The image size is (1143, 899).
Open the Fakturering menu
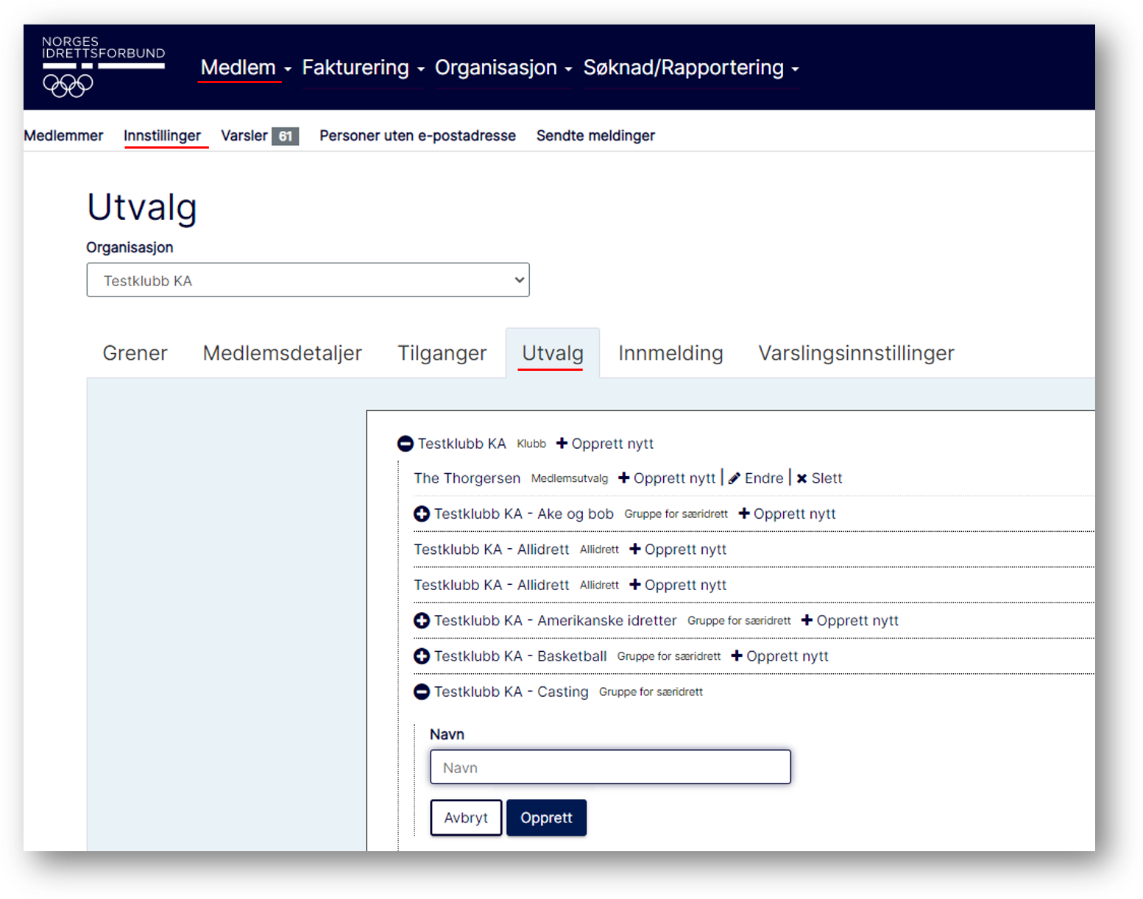click(x=363, y=68)
